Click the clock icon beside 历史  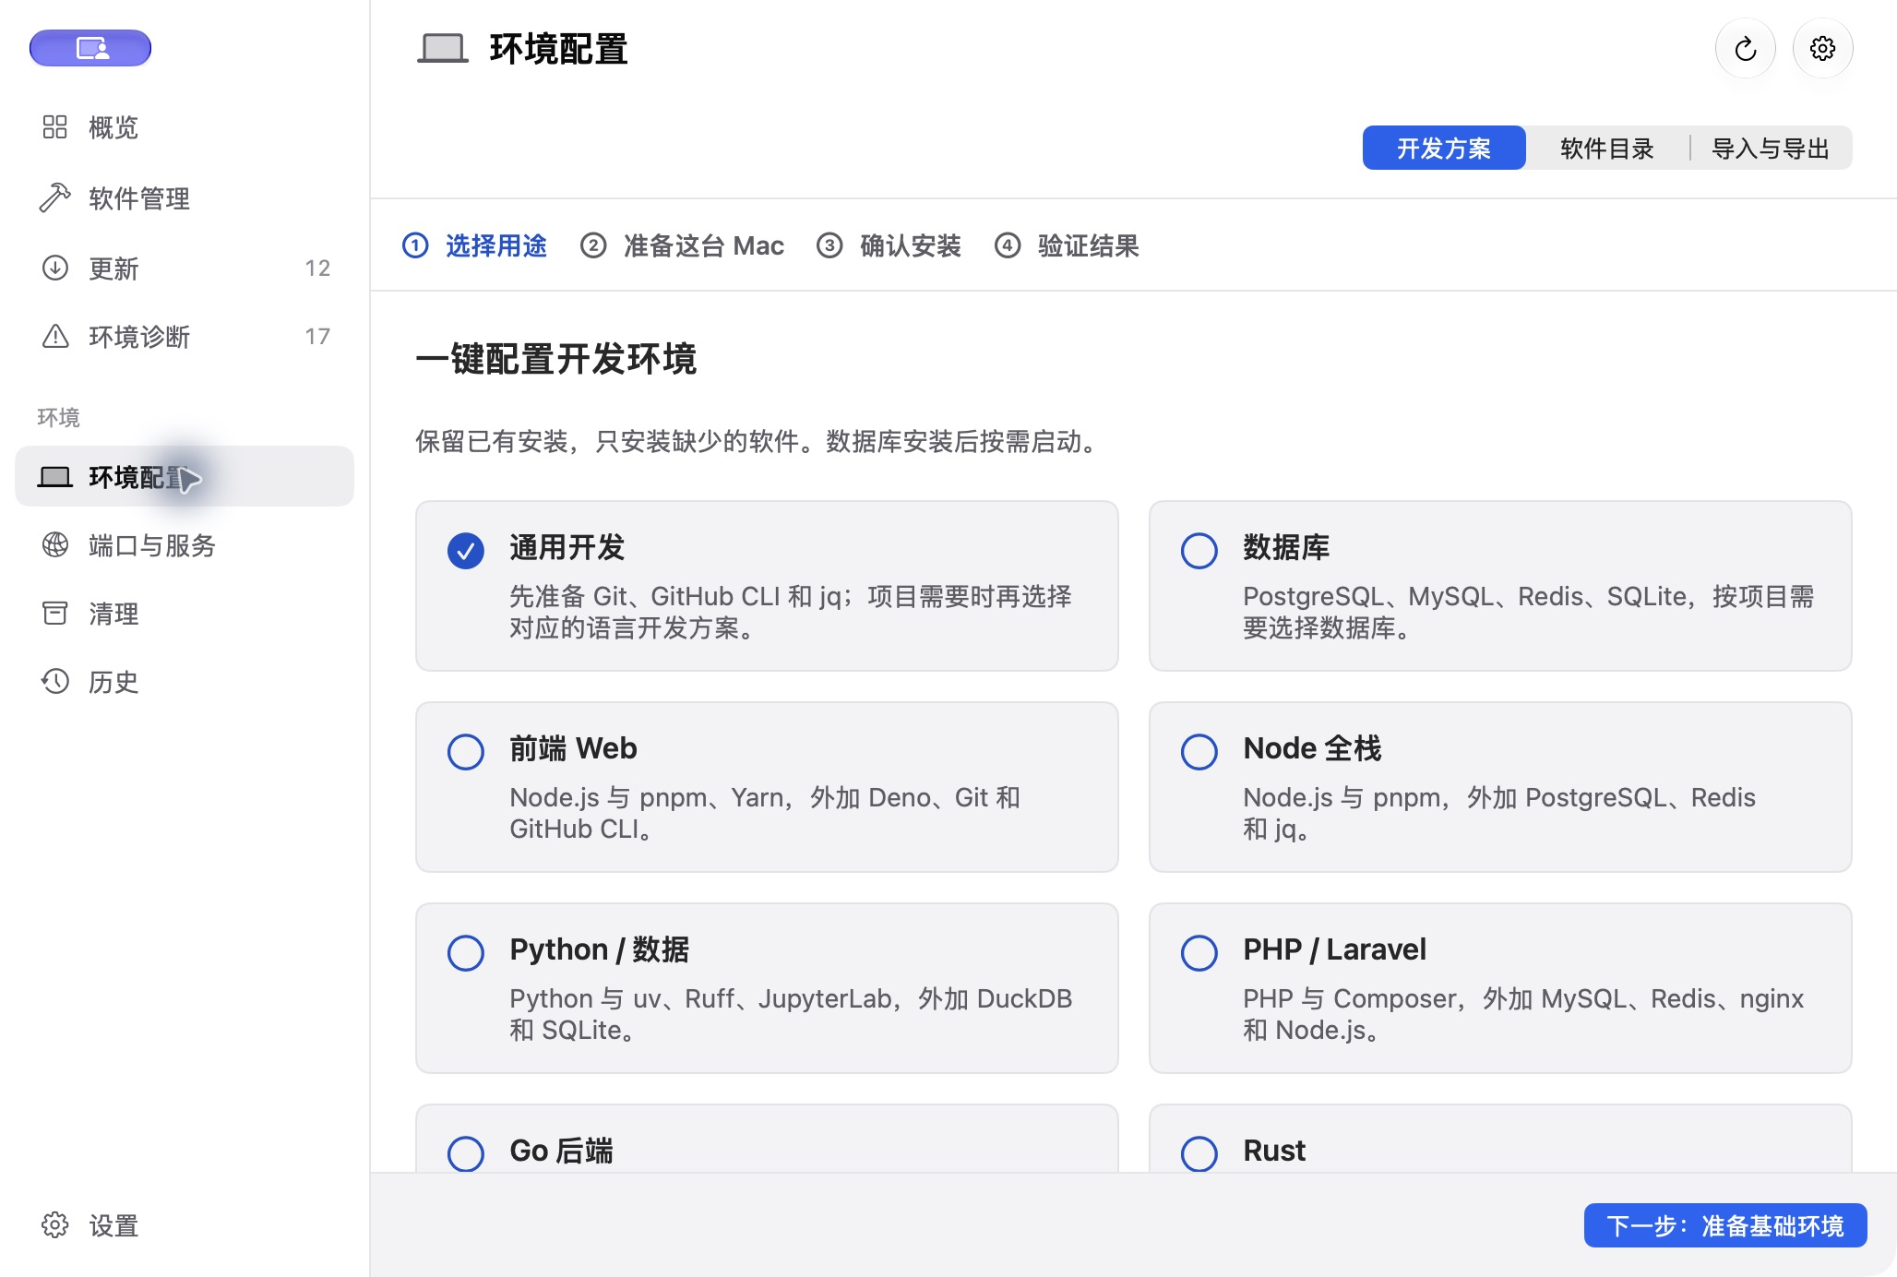click(x=55, y=681)
